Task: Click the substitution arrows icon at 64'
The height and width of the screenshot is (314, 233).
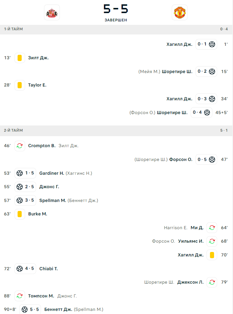Action: 212,228
